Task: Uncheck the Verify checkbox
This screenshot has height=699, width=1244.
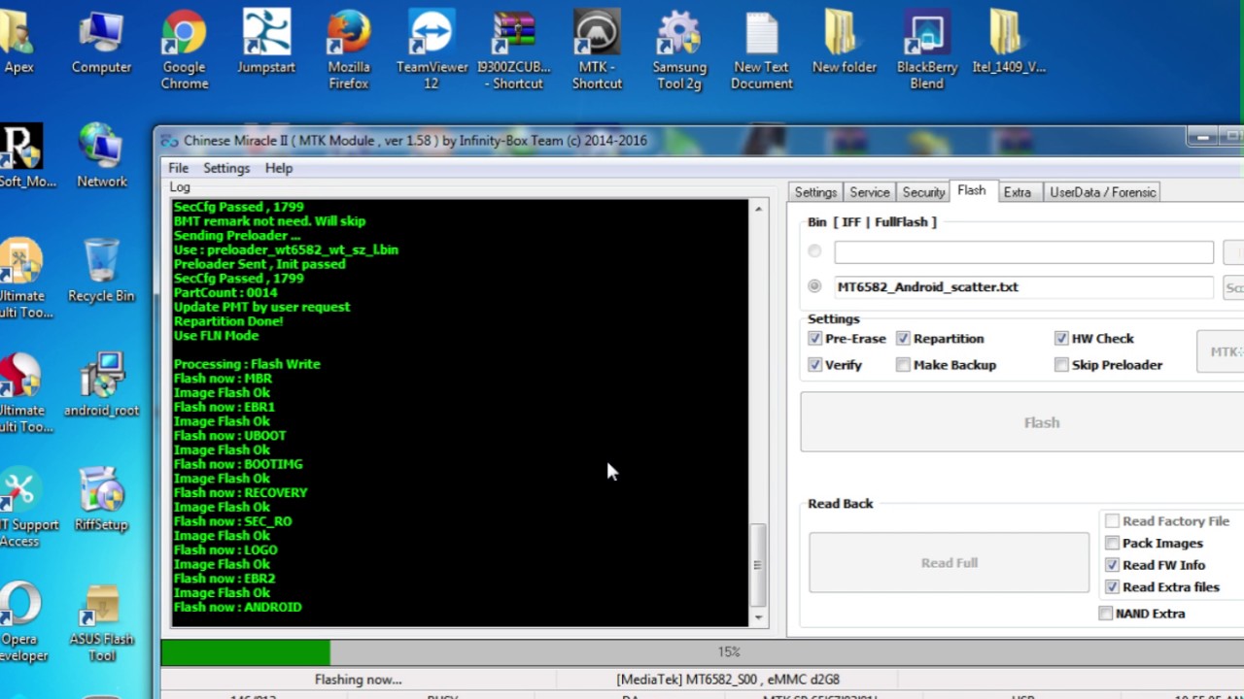Action: (814, 365)
